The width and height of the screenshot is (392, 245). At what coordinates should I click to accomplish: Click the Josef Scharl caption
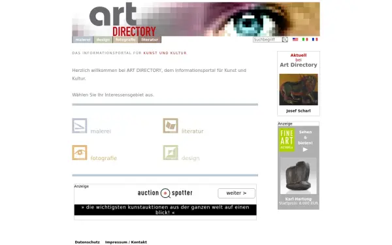pos(299,111)
